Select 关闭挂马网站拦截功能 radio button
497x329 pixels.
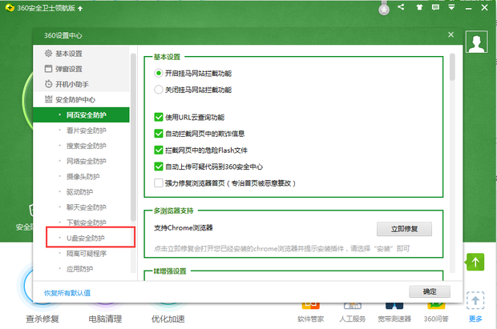tap(159, 90)
